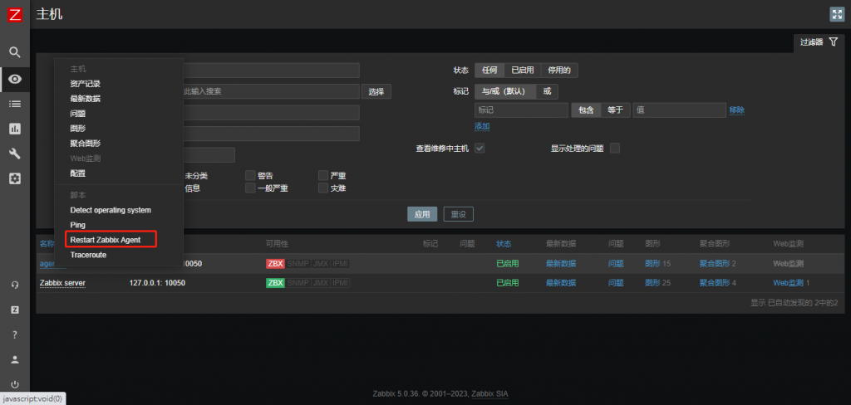Click the 移除 tag link

click(737, 110)
